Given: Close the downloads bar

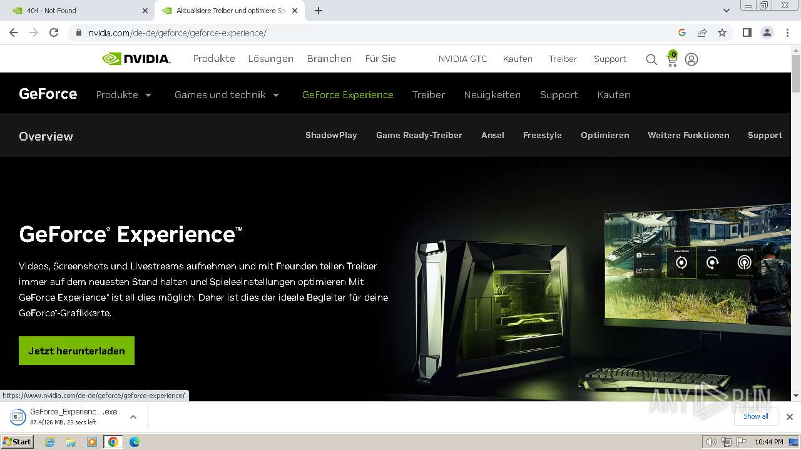Looking at the screenshot, I should point(790,417).
